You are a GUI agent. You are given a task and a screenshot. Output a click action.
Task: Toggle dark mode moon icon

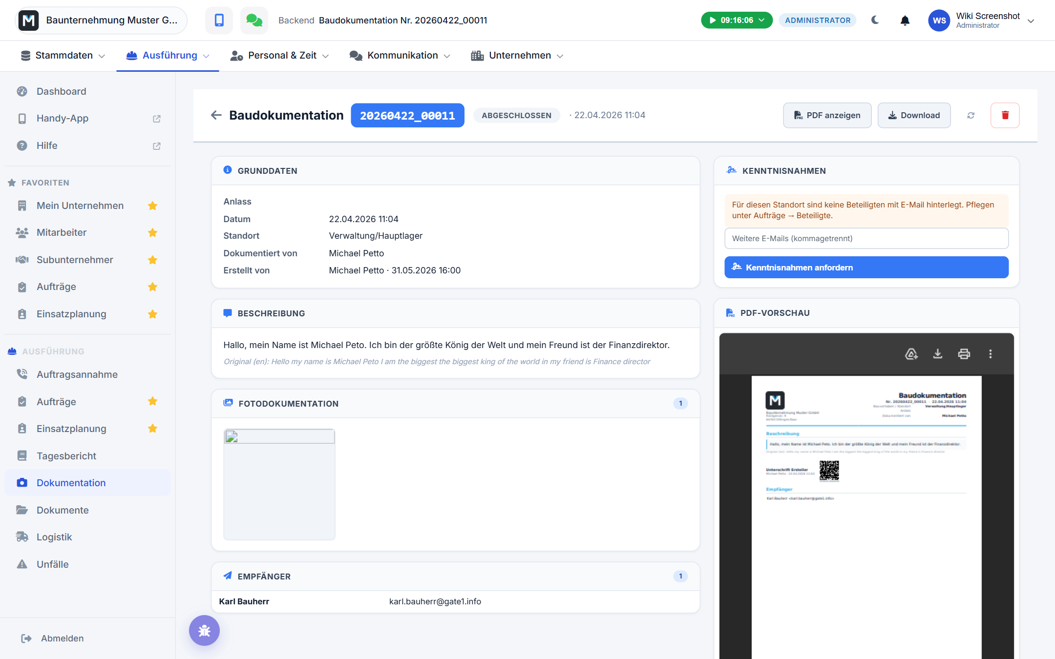(x=875, y=20)
